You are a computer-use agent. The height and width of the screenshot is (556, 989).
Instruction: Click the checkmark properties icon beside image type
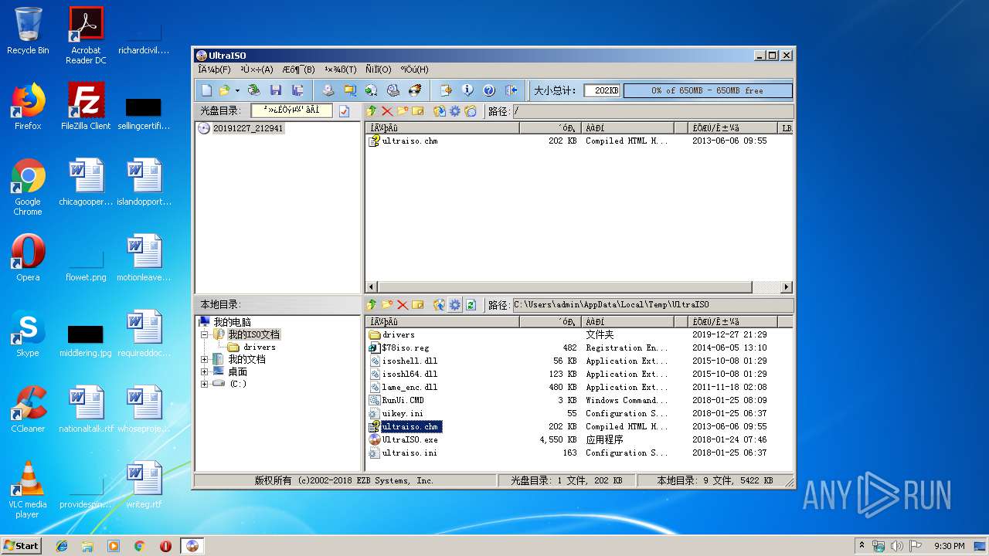click(x=344, y=111)
